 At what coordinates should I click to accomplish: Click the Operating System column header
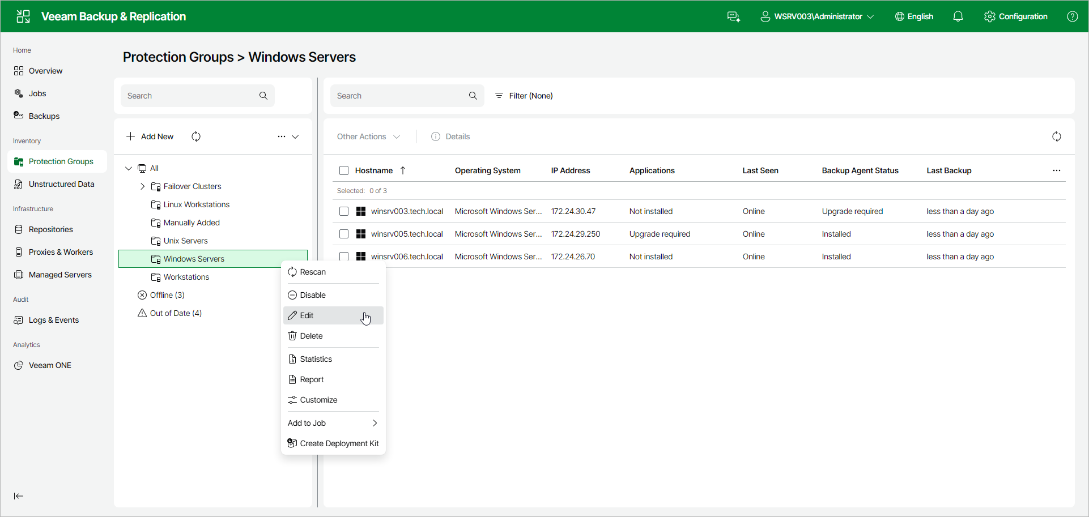(x=488, y=170)
